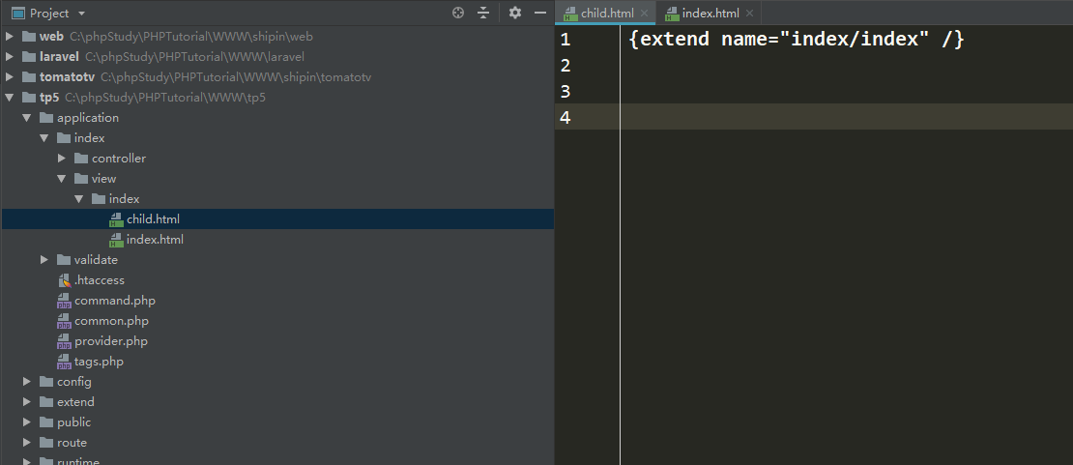Click the Project panel window icon
This screenshot has width=1073, height=465.
pos(18,13)
